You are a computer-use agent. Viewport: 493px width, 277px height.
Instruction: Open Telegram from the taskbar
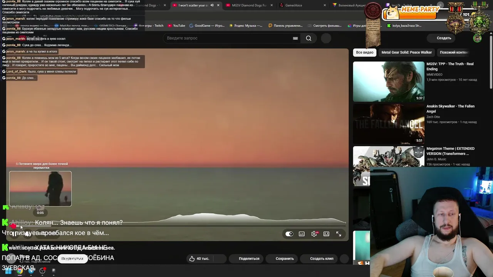pyautogui.click(x=31, y=271)
